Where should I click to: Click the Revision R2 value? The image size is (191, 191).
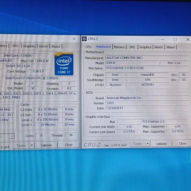click(x=69, y=89)
